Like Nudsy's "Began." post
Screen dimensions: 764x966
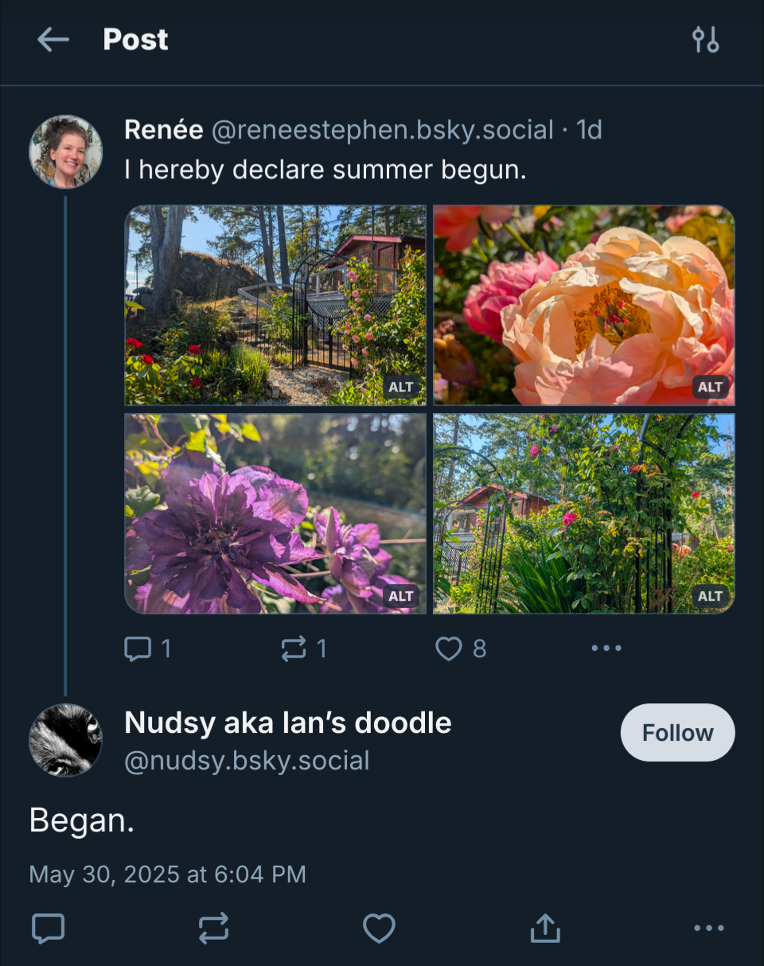point(379,928)
